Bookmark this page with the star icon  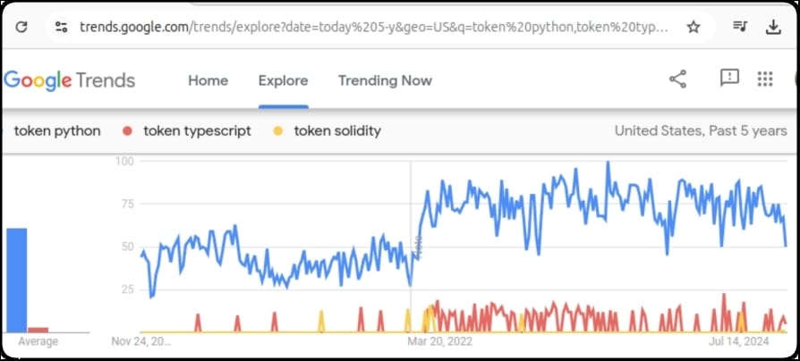(694, 27)
